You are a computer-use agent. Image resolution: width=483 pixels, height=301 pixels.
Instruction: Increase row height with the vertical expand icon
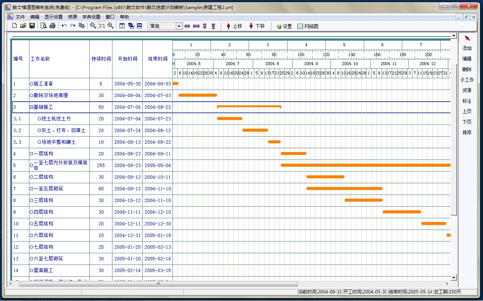pos(205,26)
